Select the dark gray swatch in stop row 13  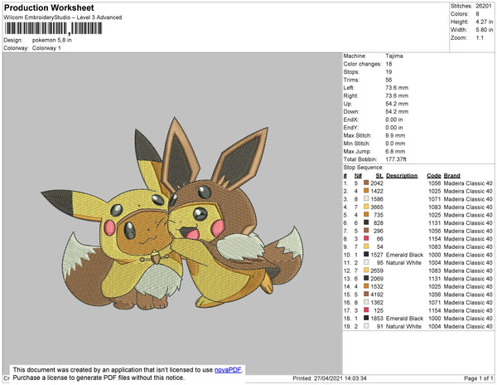pos(366,278)
